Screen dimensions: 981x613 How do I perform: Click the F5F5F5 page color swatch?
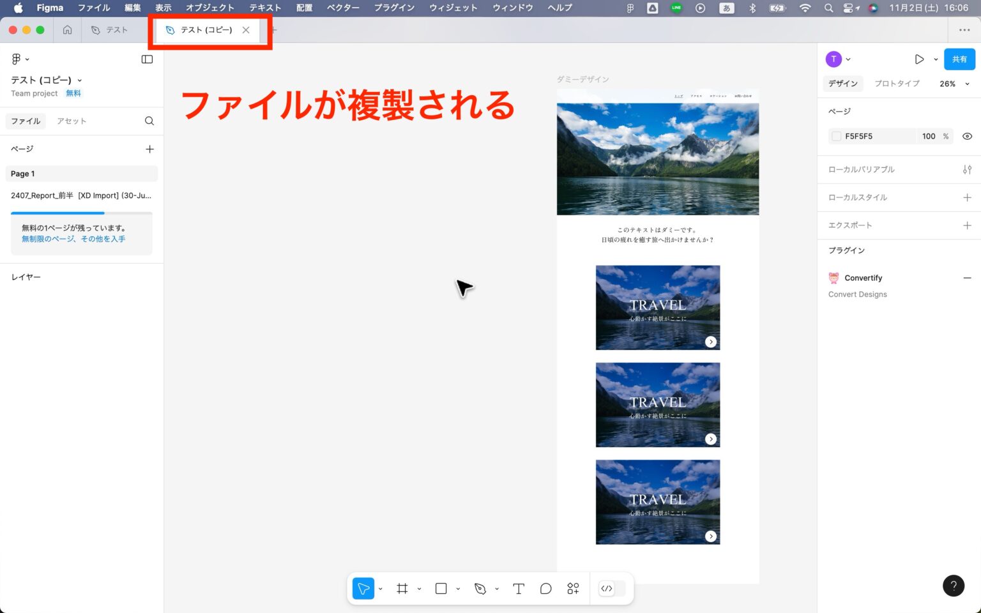click(x=836, y=137)
